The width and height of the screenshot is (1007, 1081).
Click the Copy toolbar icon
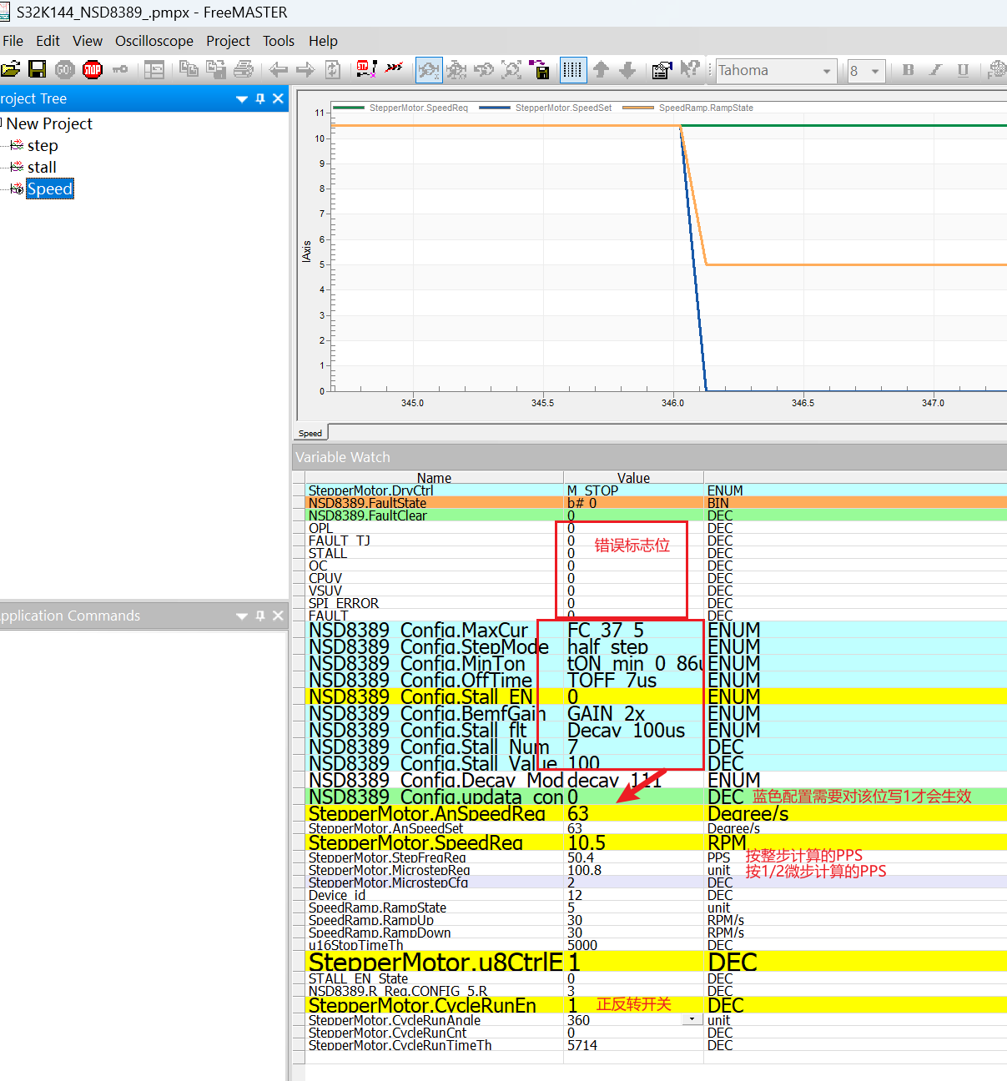pos(189,70)
